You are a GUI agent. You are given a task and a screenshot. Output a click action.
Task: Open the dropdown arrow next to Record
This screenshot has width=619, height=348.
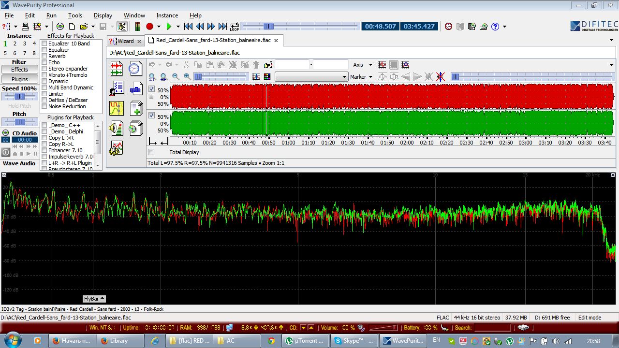click(x=159, y=27)
